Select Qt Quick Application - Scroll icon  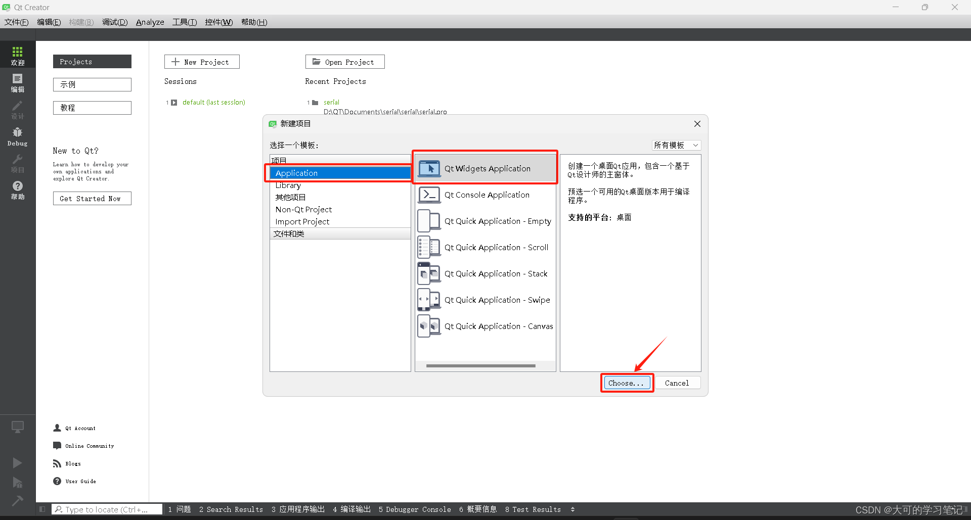tap(429, 247)
